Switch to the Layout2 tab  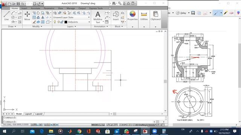click(x=39, y=114)
